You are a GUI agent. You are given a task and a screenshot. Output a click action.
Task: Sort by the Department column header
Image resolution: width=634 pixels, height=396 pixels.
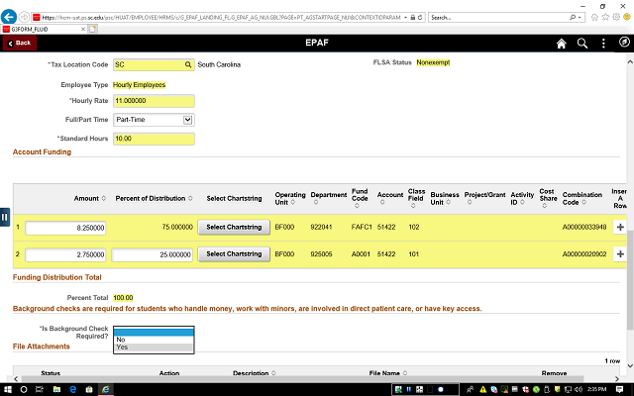click(328, 198)
